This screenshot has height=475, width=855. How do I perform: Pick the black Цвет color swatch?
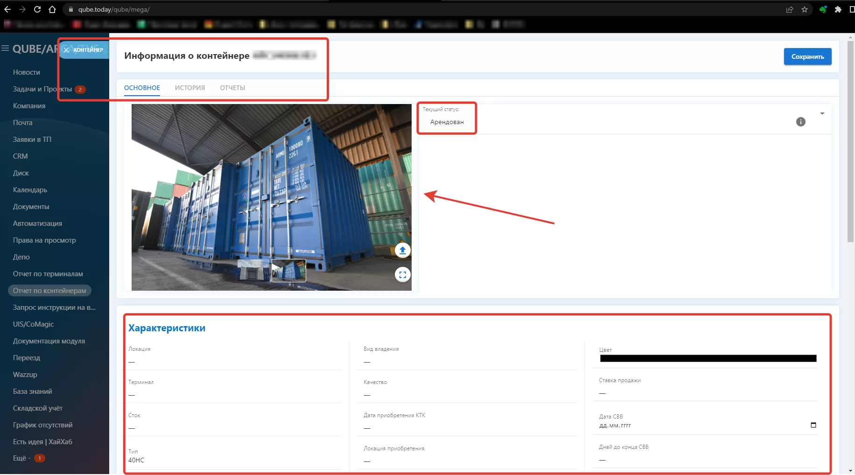click(708, 358)
